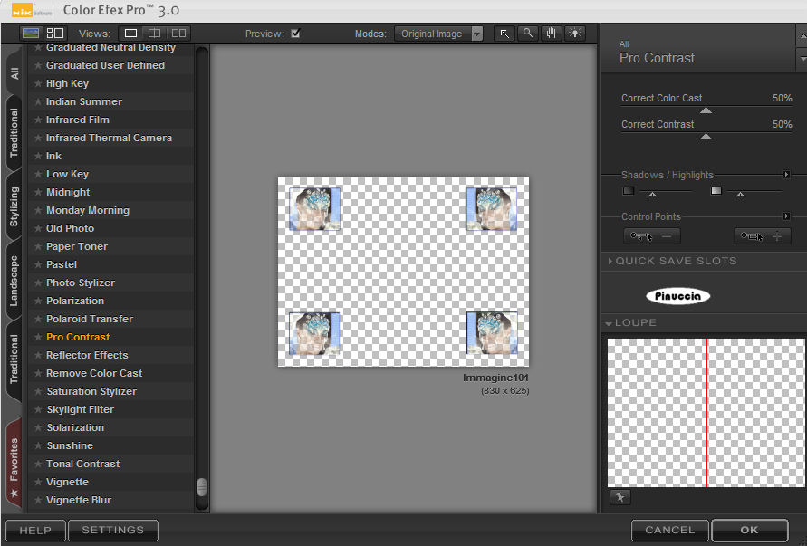Favorite the Sunshine filter star
Screen dimensions: 807x546
click(37, 445)
